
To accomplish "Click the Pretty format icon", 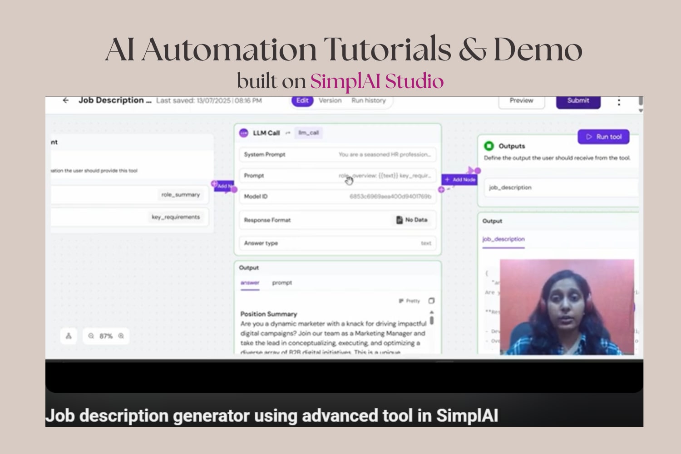I will (x=401, y=301).
